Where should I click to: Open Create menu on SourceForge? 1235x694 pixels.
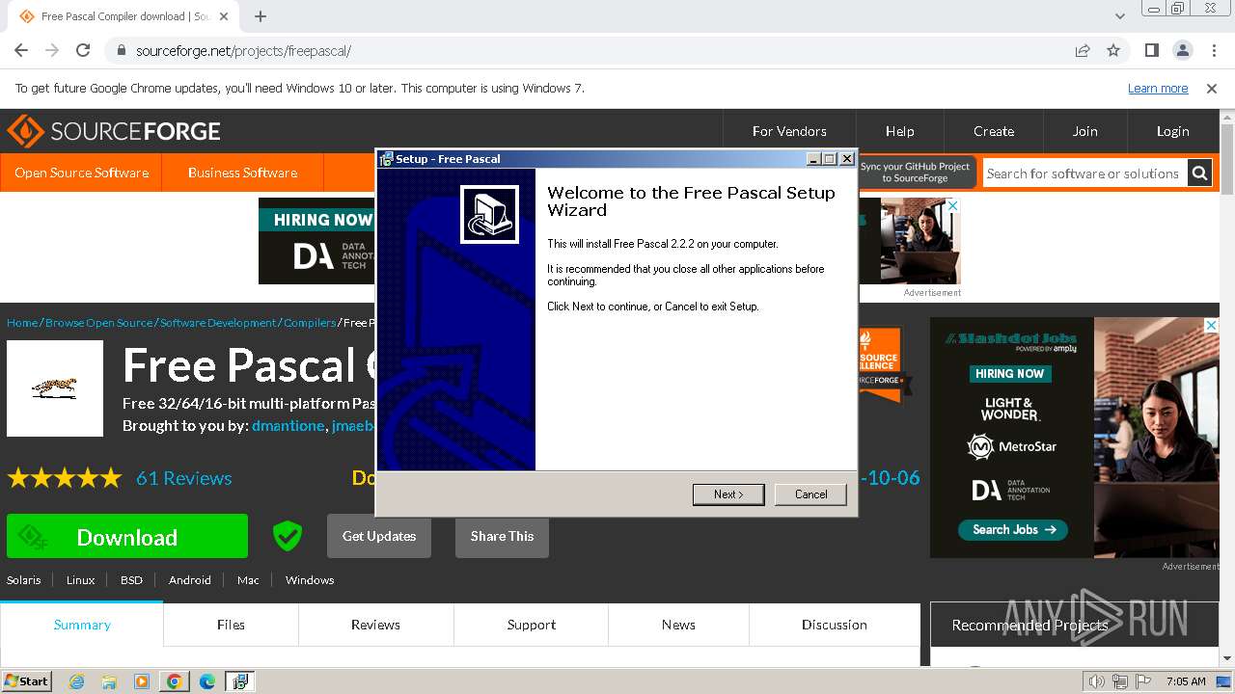(x=994, y=131)
